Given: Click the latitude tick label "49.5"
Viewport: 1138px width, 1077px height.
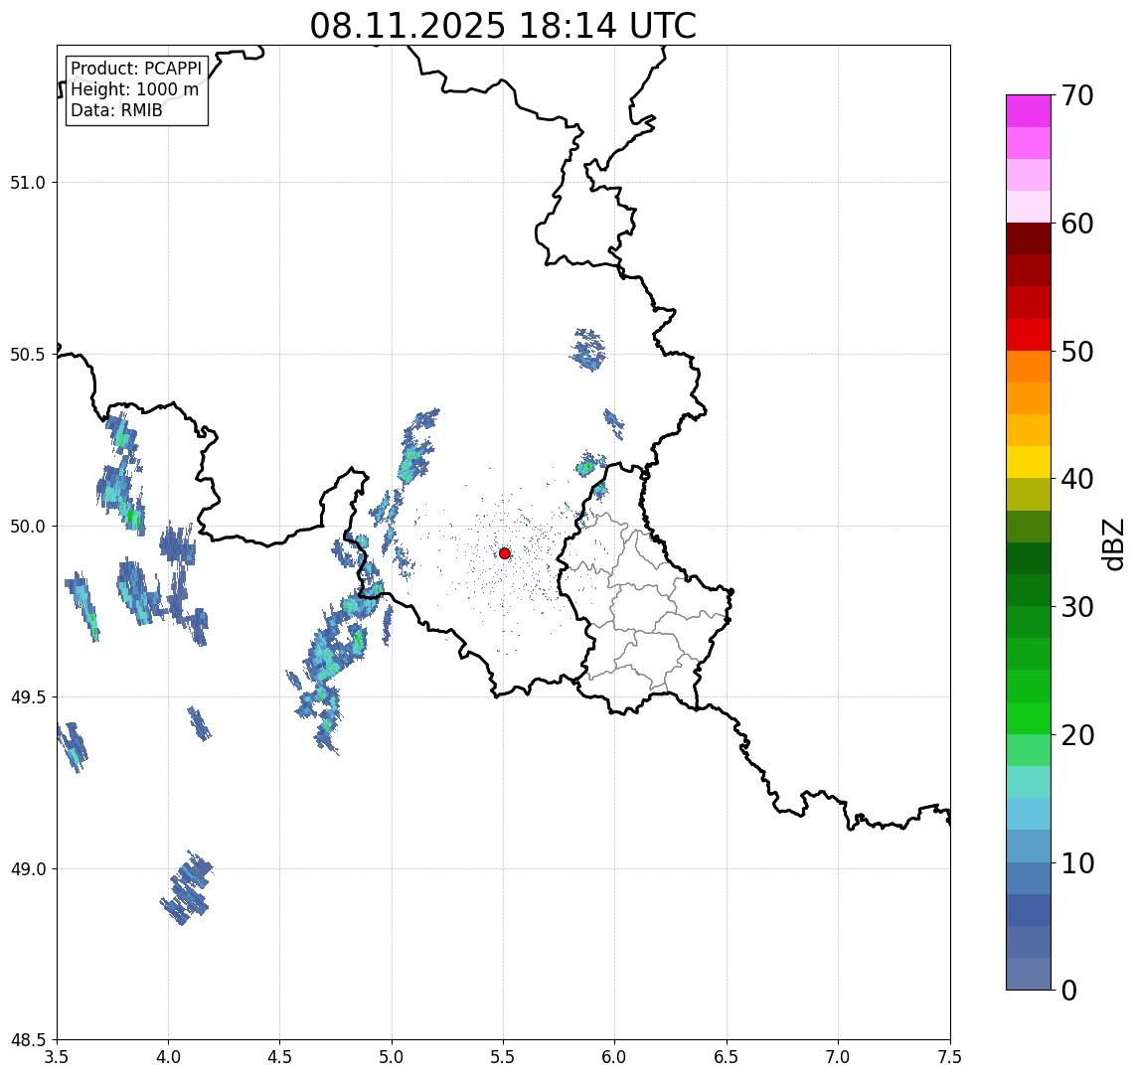Looking at the screenshot, I should pos(28,697).
